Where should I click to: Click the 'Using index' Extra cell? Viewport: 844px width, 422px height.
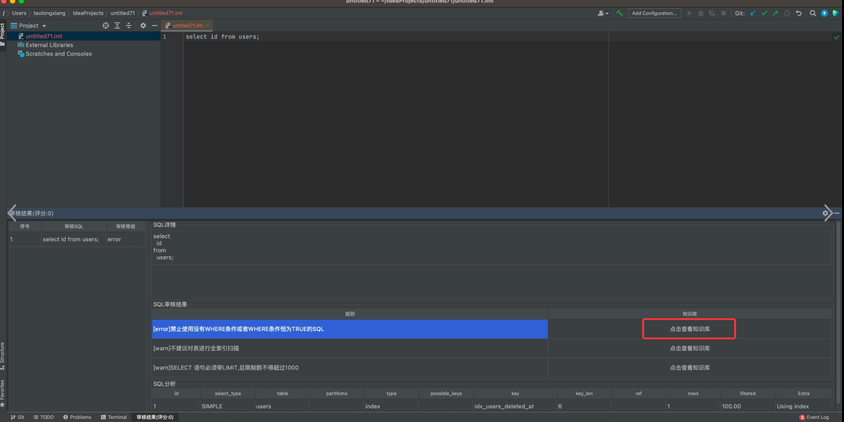point(804,406)
